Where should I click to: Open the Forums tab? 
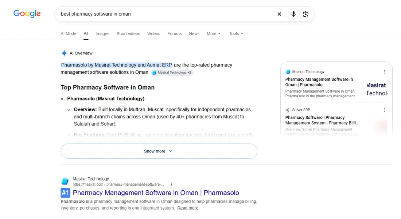(174, 34)
